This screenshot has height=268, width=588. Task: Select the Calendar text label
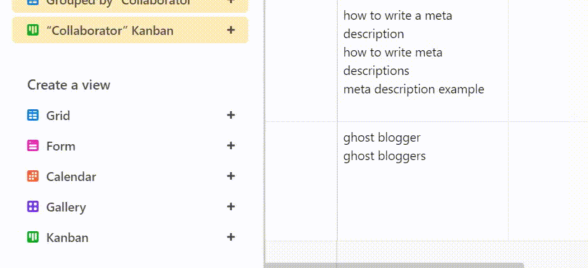click(x=71, y=177)
